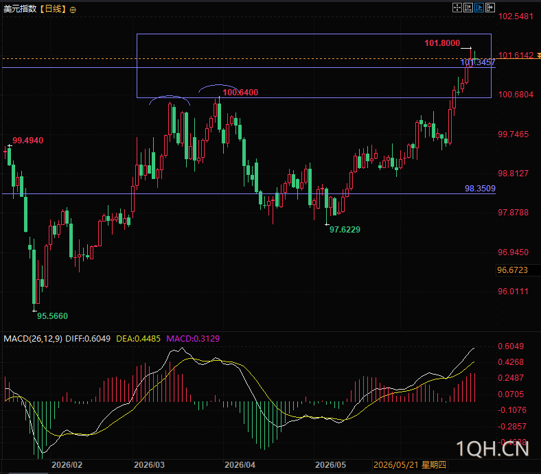Image resolution: width=541 pixels, height=474 pixels.
Task: Click the 美元指数 chart title
Action: (x=20, y=9)
